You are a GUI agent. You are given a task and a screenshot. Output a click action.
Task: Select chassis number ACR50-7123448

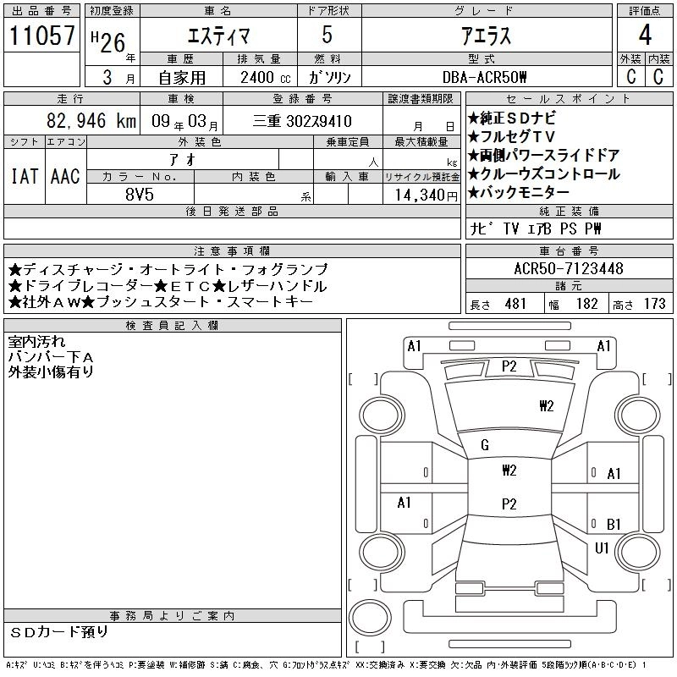[569, 268]
